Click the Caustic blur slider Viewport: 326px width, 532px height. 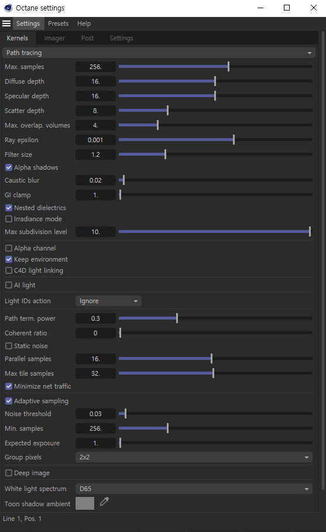click(x=215, y=180)
